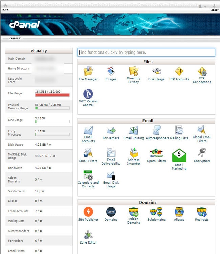The width and height of the screenshot is (220, 254).
Task: Open the user account dropdown
Action: (x=202, y=6)
